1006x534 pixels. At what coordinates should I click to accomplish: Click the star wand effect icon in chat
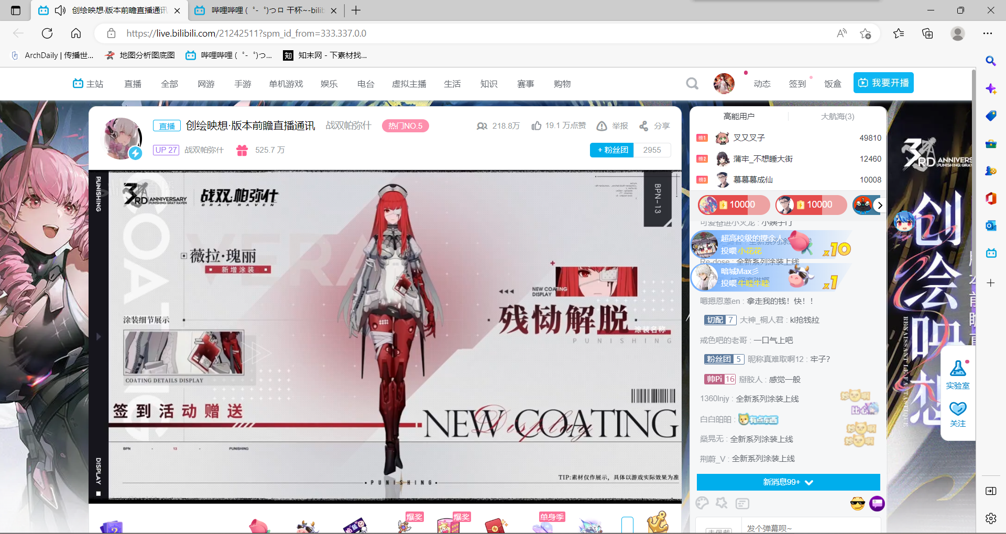click(722, 503)
